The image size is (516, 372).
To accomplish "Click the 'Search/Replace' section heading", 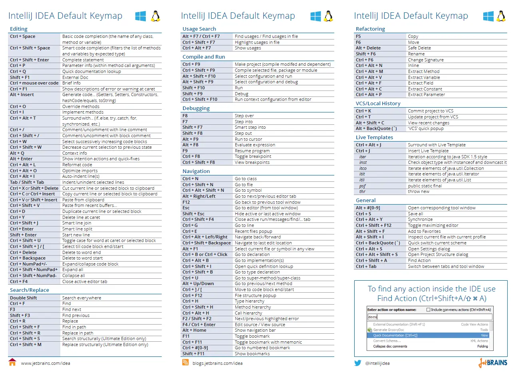I will click(x=30, y=290).
